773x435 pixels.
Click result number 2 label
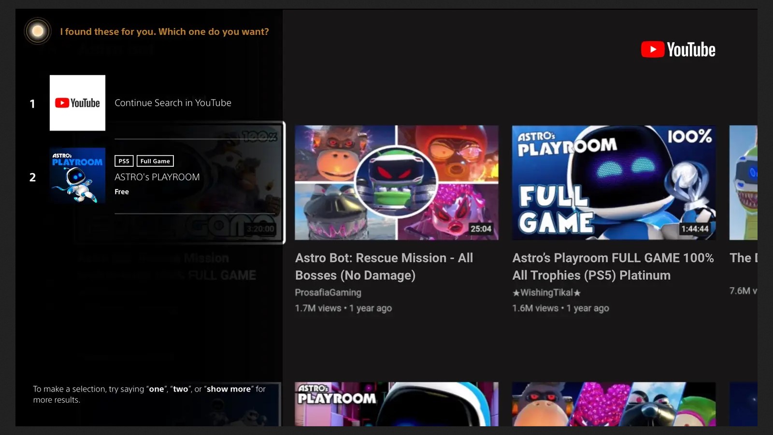click(32, 177)
